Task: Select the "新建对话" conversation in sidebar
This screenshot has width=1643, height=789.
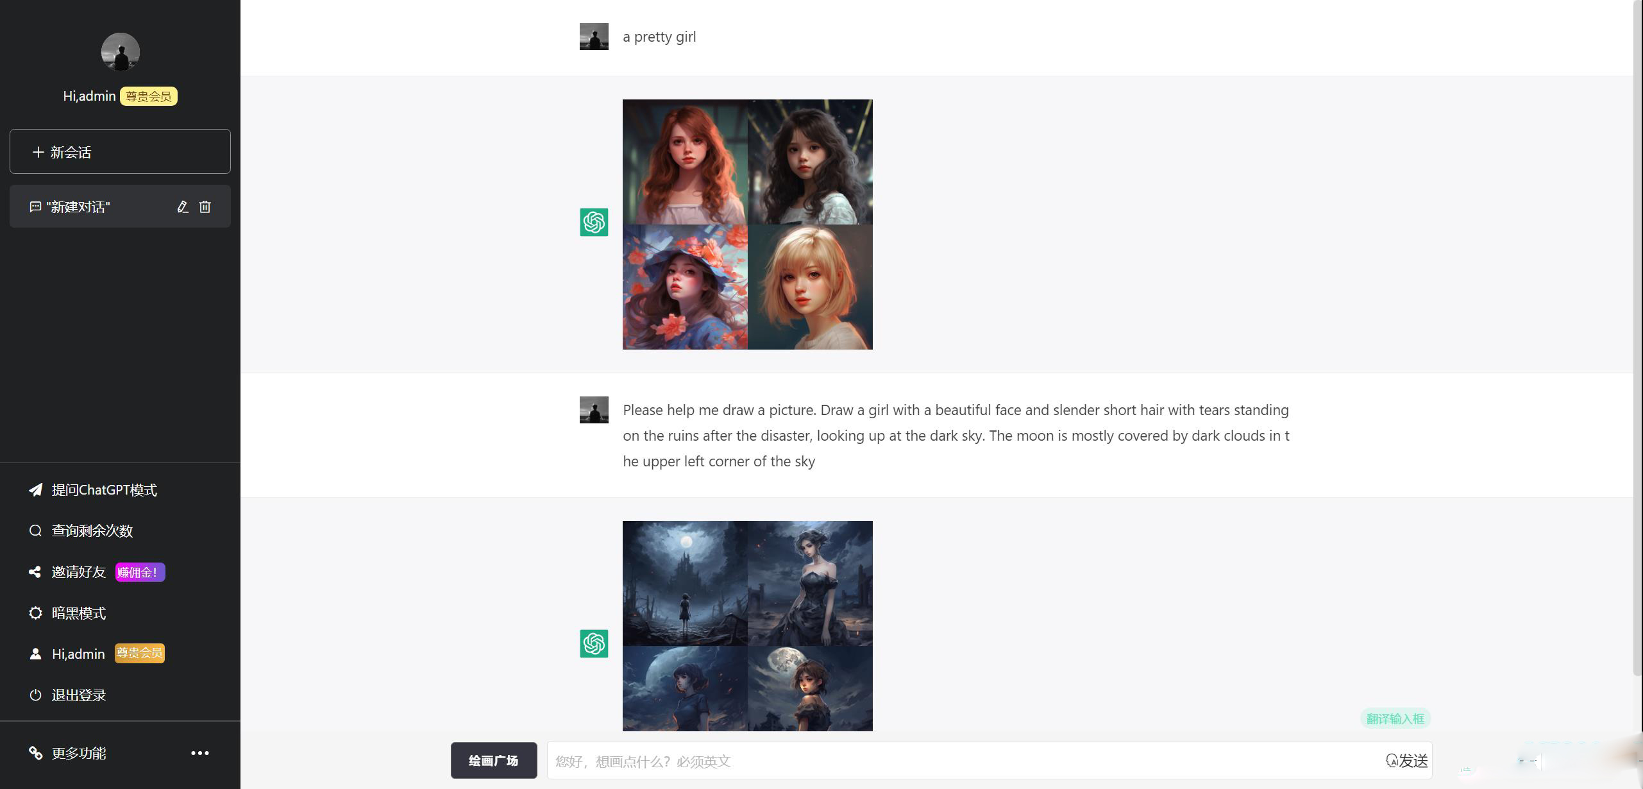Action: pyautogui.click(x=120, y=207)
